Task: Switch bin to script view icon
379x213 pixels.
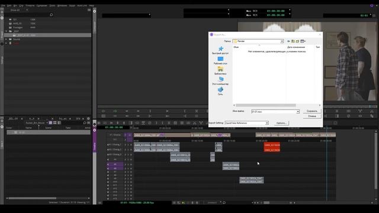Action: point(59,123)
